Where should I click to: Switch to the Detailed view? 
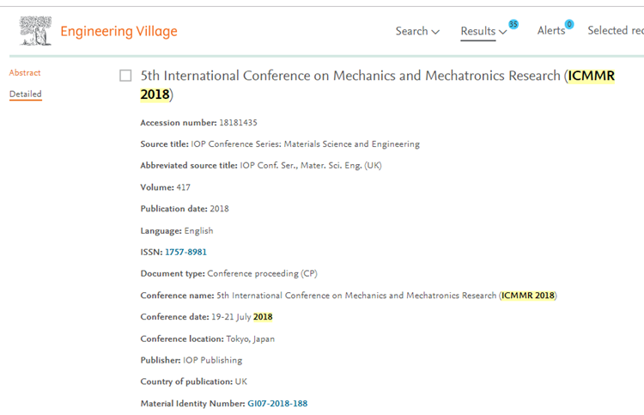coord(26,95)
